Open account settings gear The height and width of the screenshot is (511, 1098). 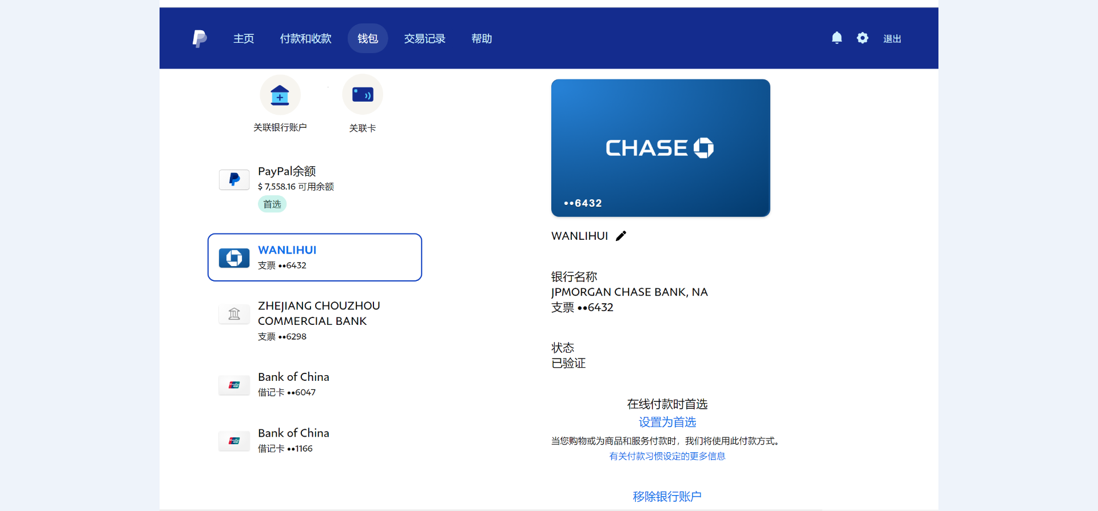862,38
